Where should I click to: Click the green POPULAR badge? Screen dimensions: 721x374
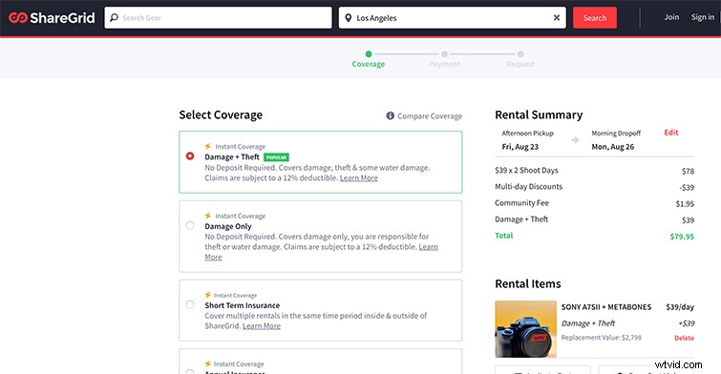[276, 157]
